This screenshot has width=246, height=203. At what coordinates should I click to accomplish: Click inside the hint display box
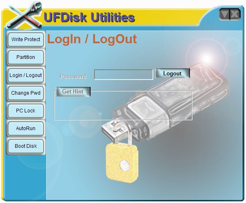pyautogui.click(x=123, y=108)
